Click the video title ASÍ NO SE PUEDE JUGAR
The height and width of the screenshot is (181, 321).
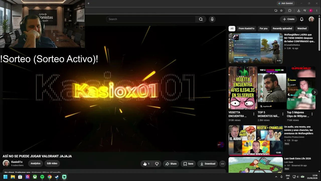[37, 156]
